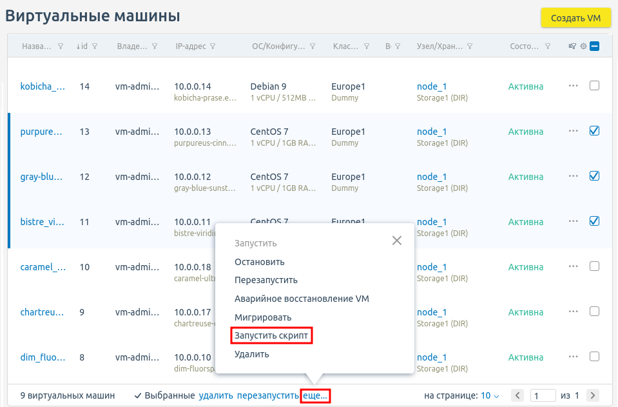Choose 'Мигрировать' in popup menu
This screenshot has width=618, height=407.
click(263, 317)
